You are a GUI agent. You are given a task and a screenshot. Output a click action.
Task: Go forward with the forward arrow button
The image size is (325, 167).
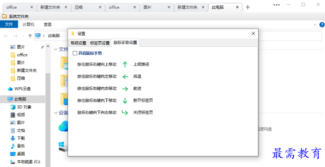[16, 36]
